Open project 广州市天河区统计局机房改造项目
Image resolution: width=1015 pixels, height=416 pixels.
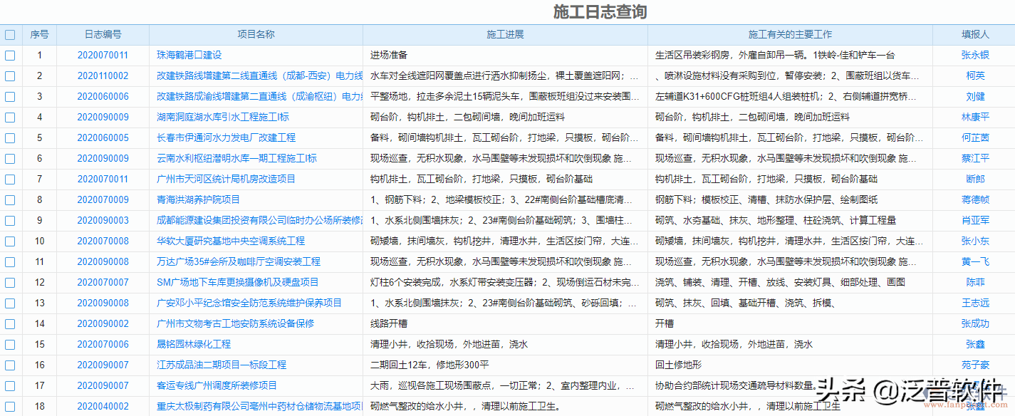tap(226, 179)
